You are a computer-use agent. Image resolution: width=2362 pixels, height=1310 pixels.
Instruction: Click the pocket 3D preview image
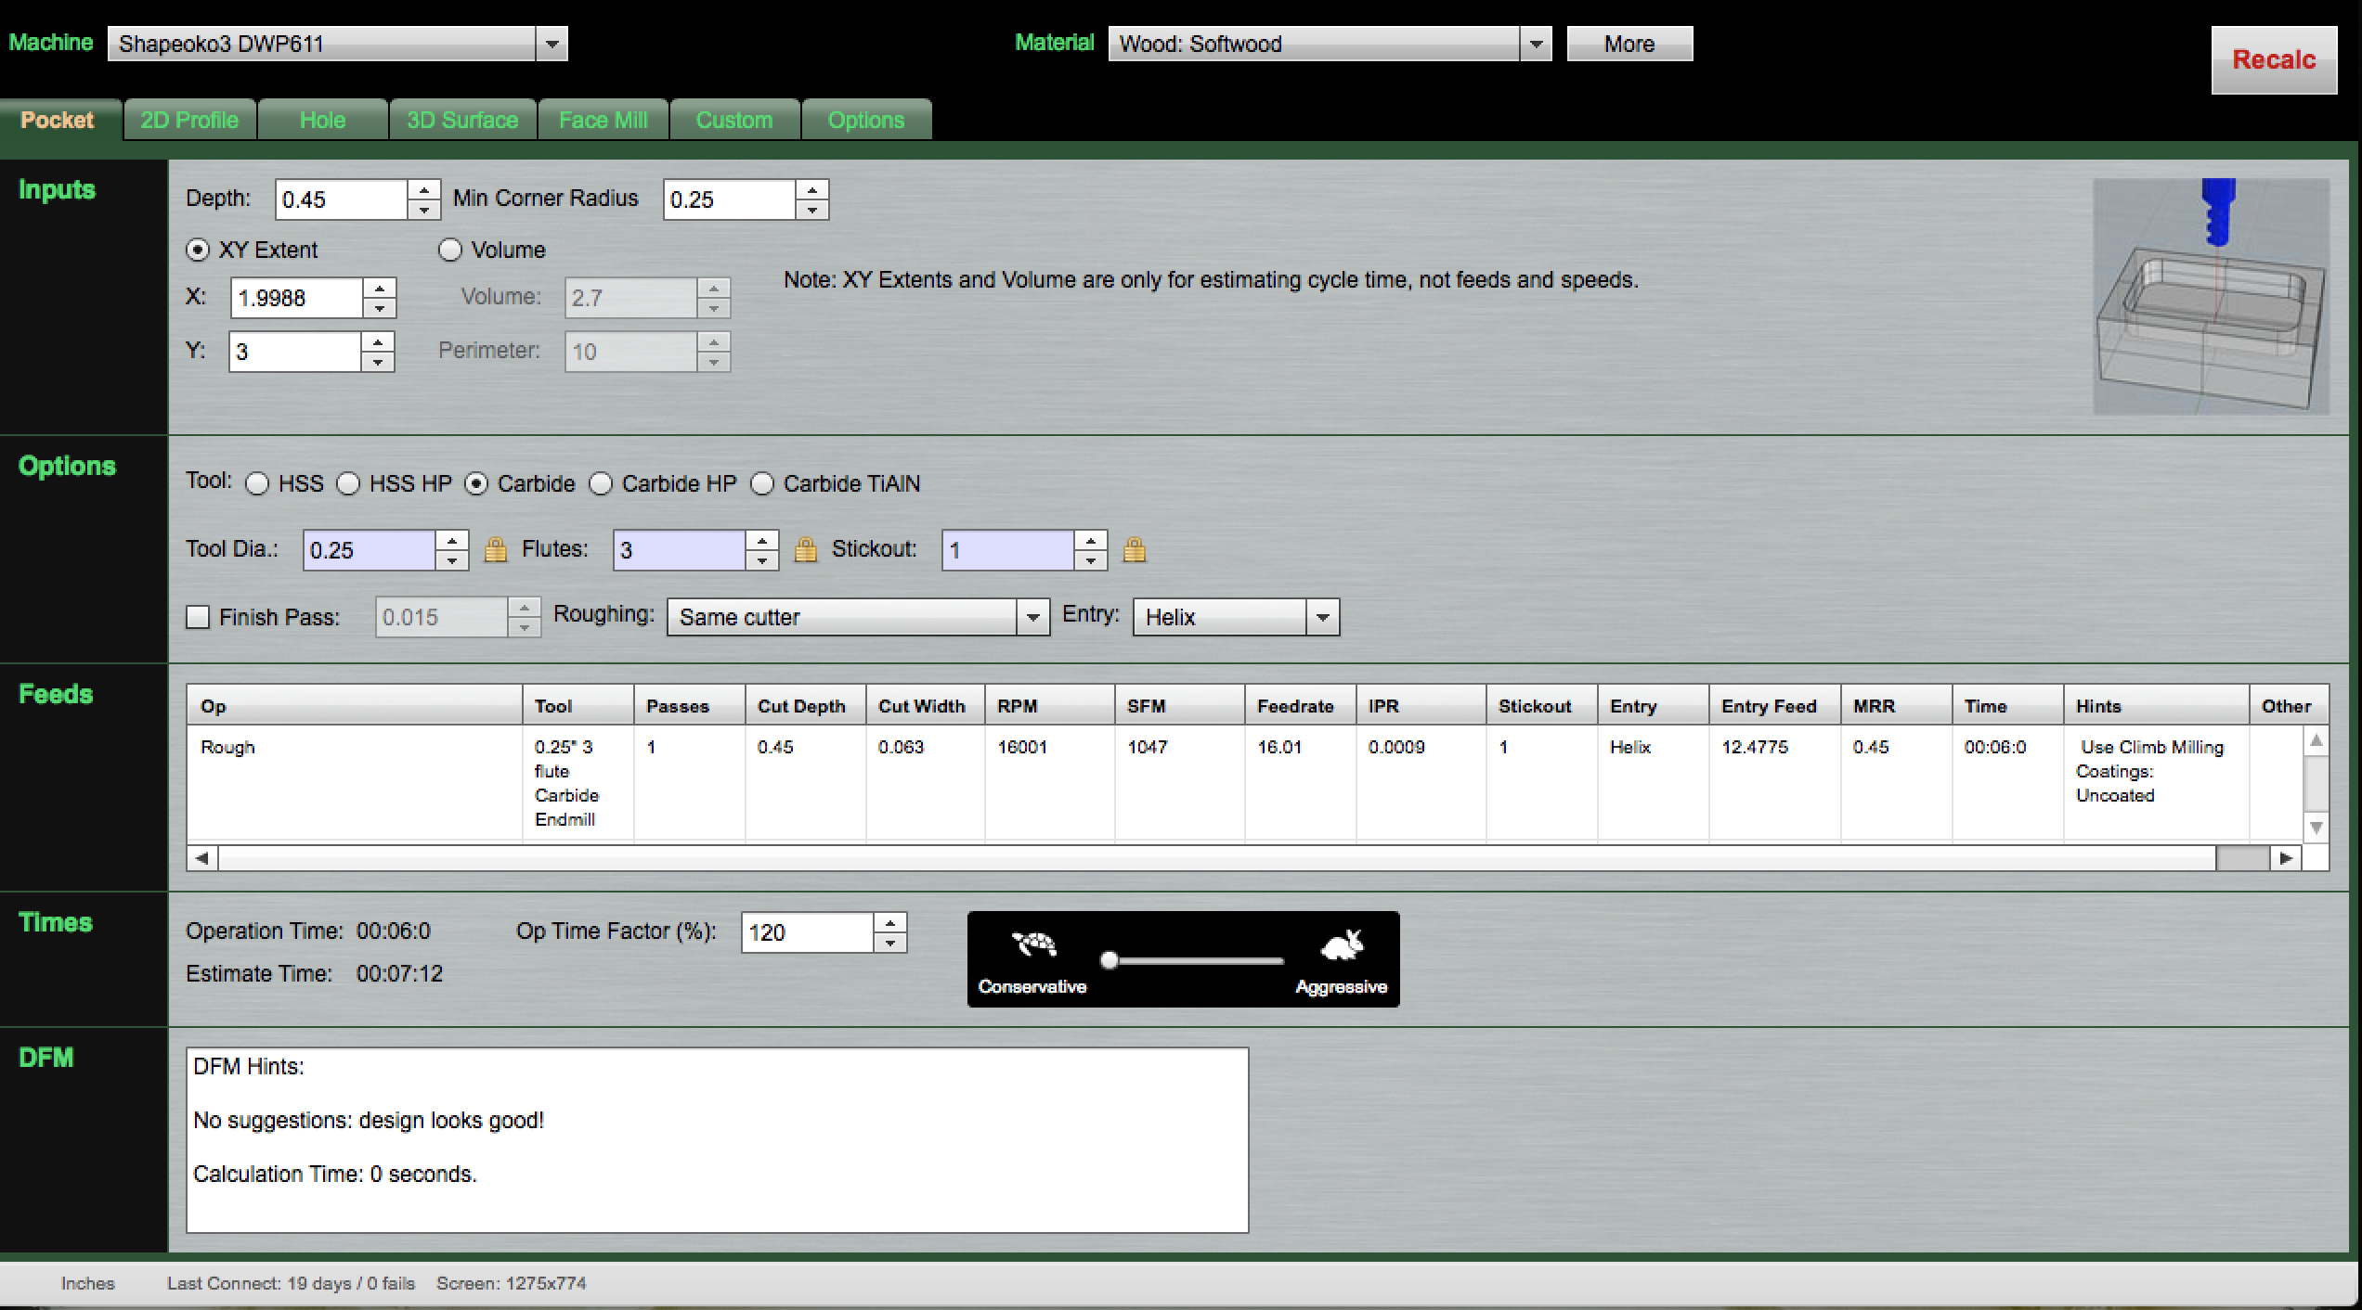tap(2211, 296)
